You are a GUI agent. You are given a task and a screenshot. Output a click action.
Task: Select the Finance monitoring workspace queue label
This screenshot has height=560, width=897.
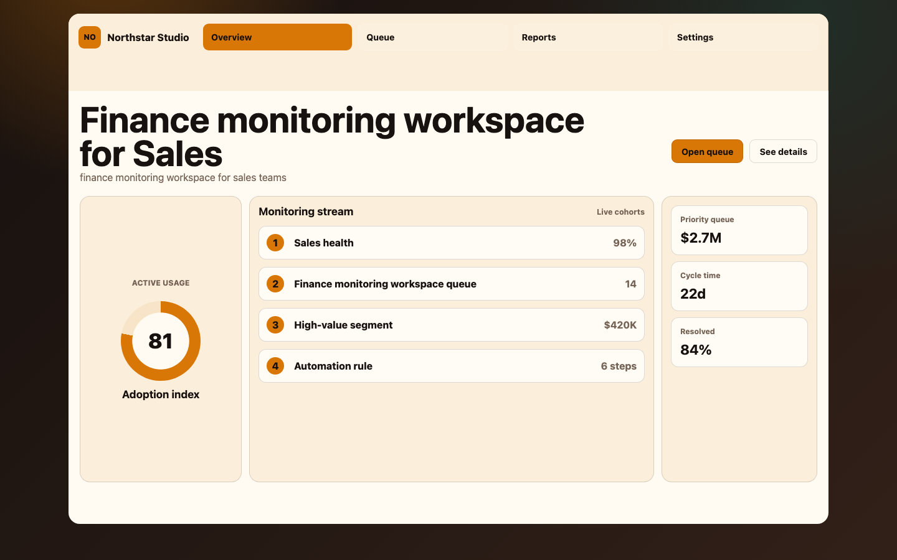point(385,284)
